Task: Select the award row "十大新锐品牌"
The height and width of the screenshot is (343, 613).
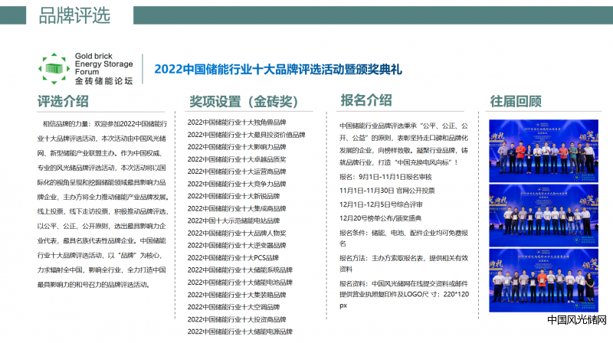Action: coord(234,196)
